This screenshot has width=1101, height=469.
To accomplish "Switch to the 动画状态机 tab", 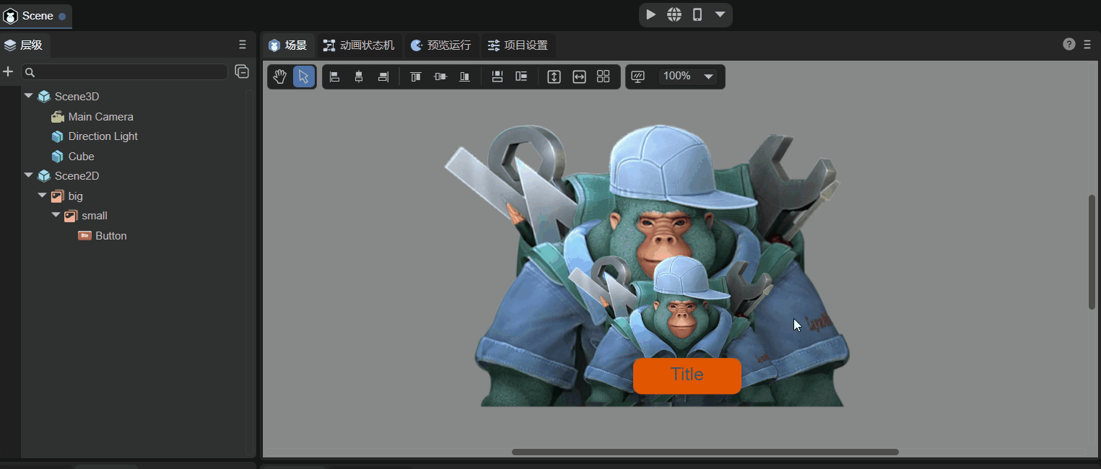I will (x=359, y=45).
